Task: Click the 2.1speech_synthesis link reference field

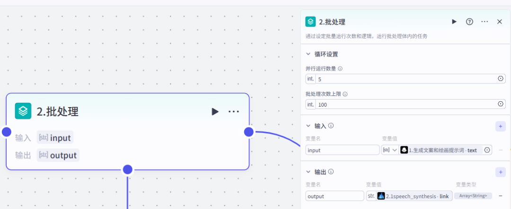Action: pyautogui.click(x=414, y=196)
